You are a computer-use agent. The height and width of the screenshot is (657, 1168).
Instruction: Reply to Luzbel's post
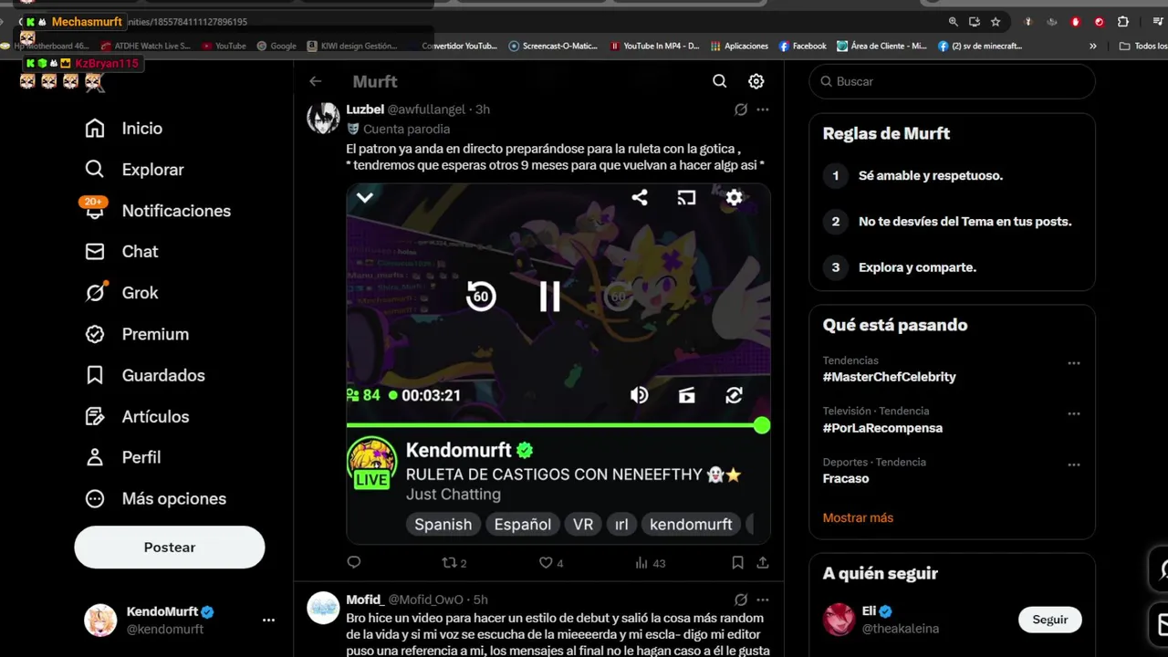354,563
